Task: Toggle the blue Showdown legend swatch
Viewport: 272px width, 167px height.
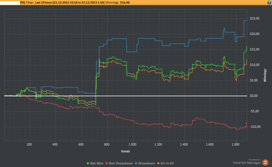Action: click(x=136, y=164)
